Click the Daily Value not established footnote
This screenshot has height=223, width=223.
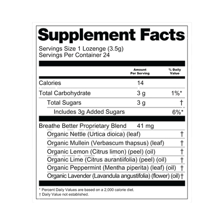pyautogui.click(x=64, y=195)
